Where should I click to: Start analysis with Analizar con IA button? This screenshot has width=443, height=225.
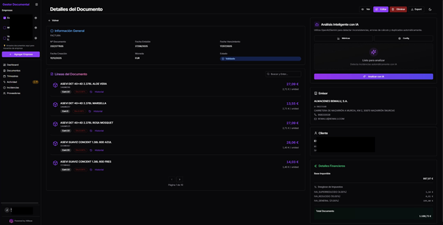(374, 76)
